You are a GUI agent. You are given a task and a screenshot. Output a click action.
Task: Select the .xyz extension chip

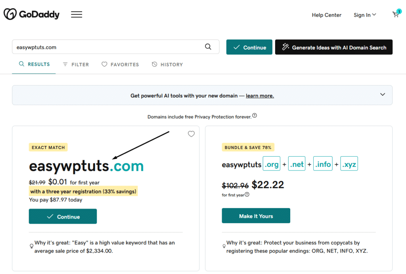(349, 165)
